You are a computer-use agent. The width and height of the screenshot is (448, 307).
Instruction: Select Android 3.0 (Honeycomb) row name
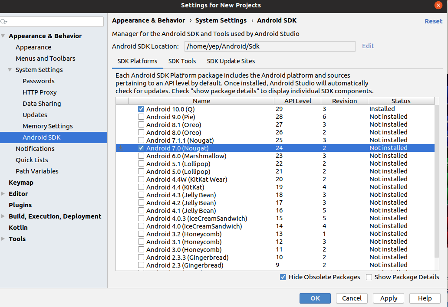(x=184, y=250)
